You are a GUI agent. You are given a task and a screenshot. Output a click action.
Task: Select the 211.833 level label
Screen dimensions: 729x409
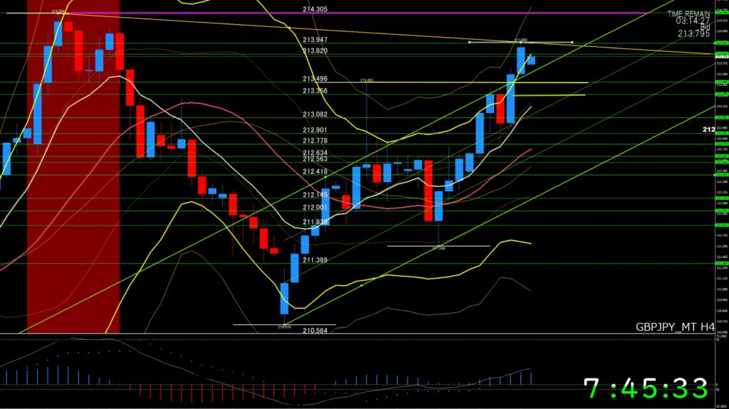(x=315, y=222)
